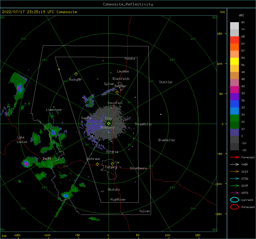
Task: Click the Stettler label
Action: (166, 82)
